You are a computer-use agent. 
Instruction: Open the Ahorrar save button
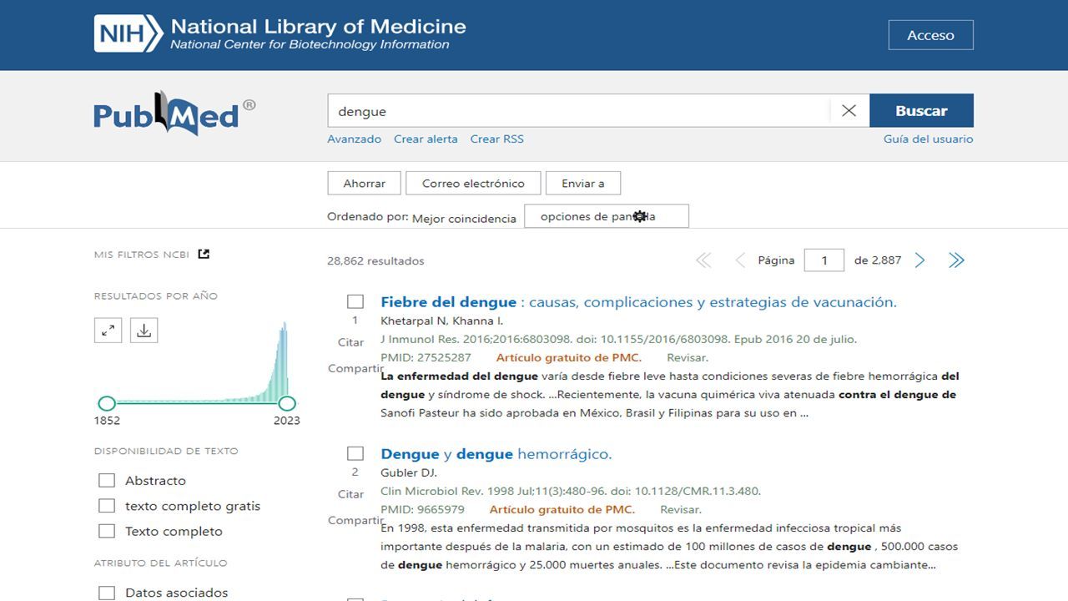pos(365,183)
